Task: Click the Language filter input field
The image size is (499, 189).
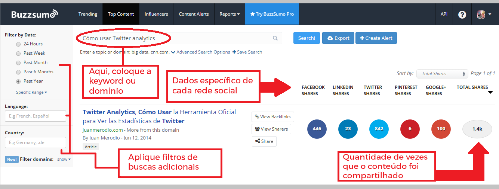Action: coord(36,116)
